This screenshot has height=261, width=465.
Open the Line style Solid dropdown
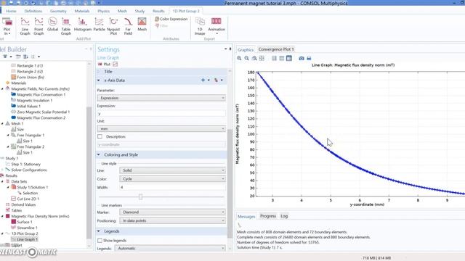tap(172, 170)
